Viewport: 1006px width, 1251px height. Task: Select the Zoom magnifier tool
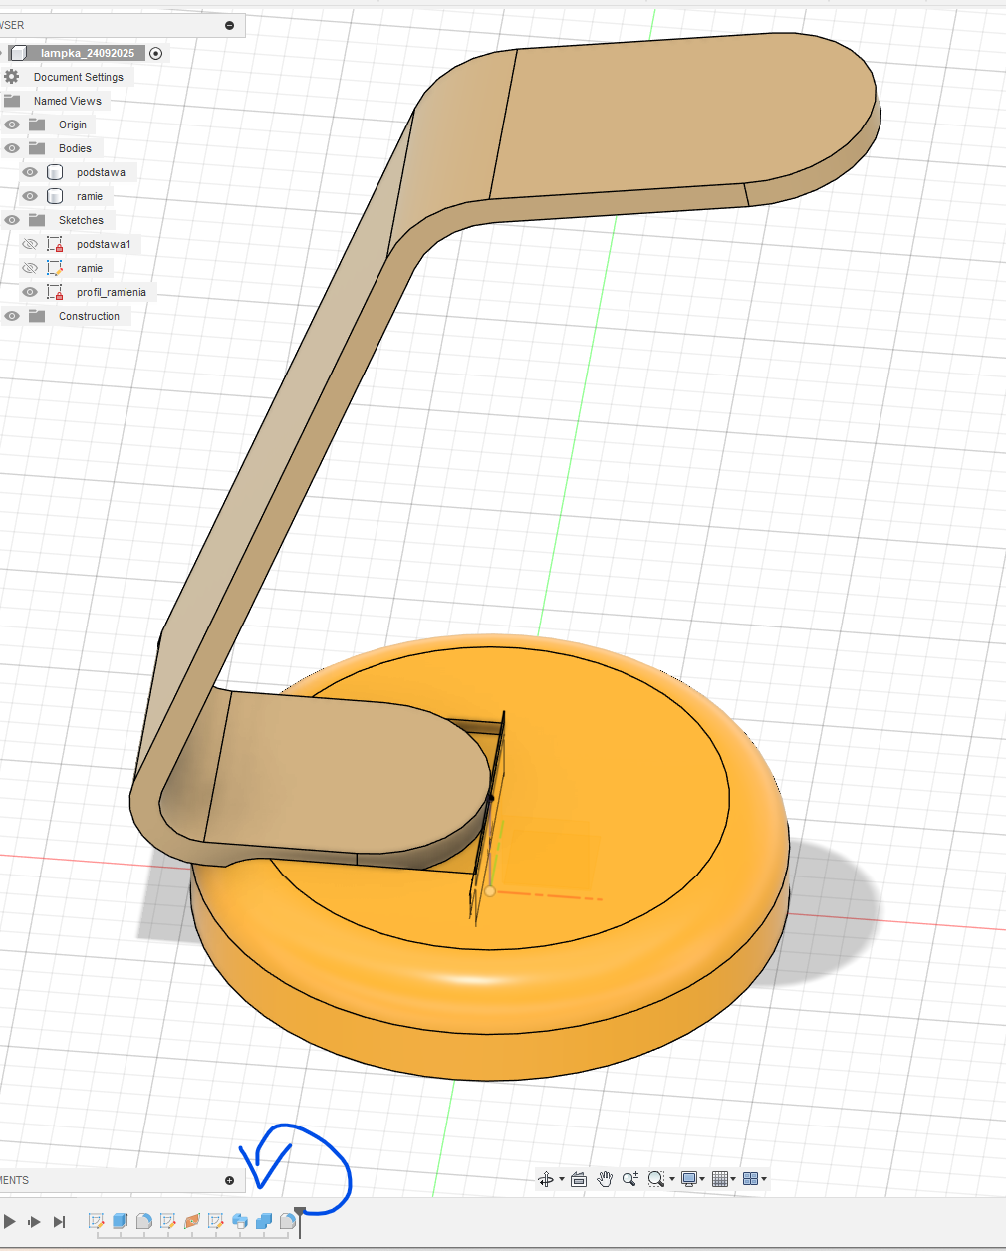point(629,1179)
